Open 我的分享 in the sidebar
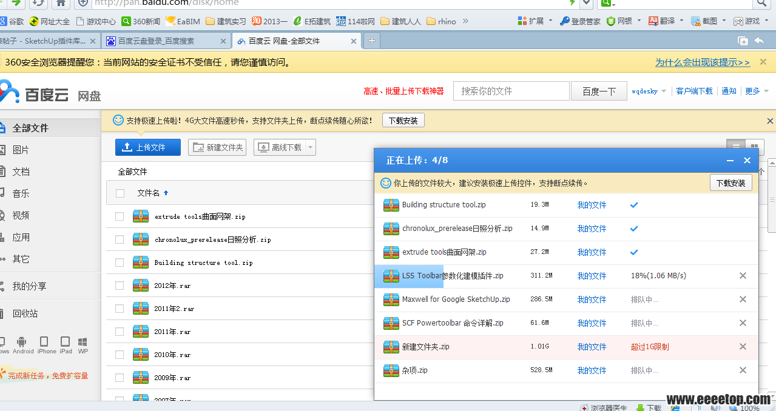This screenshot has width=776, height=411. 29,286
